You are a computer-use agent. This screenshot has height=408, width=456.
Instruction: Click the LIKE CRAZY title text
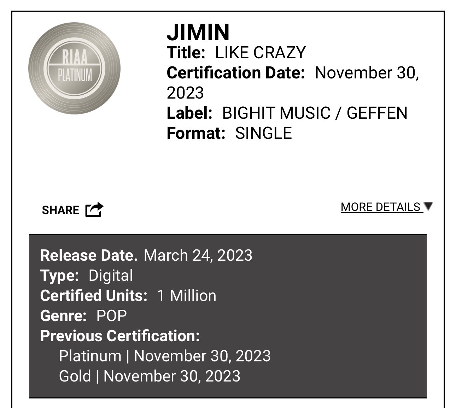[x=261, y=53]
